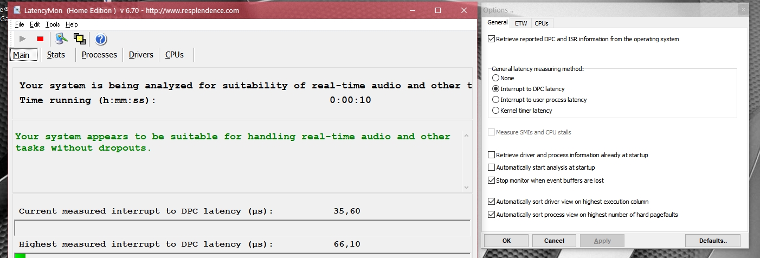Switch to the Processes tab
The height and width of the screenshot is (258, 760).
pos(99,55)
